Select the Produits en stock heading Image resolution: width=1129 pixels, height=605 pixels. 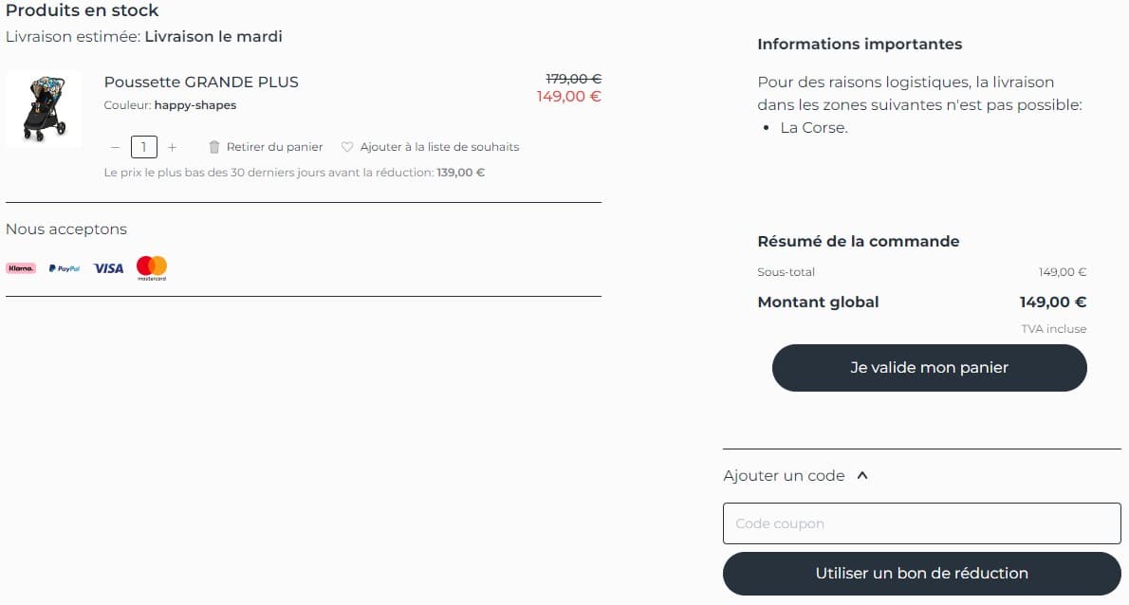pyautogui.click(x=82, y=11)
